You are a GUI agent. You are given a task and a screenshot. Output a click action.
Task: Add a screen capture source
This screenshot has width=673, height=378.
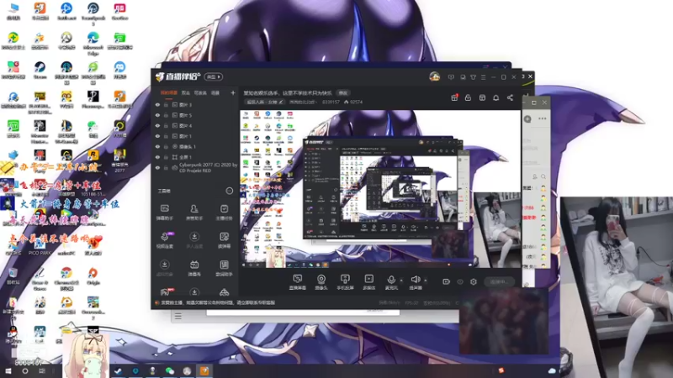[298, 282]
